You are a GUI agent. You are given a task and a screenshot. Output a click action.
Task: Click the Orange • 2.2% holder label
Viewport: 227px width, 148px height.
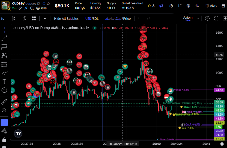[181, 90]
